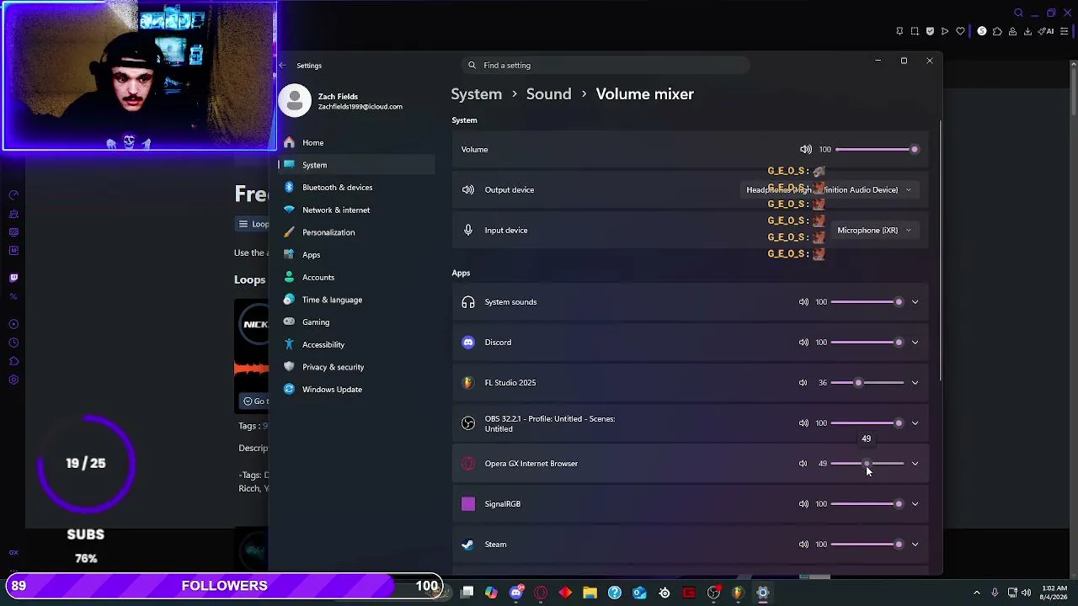
Task: Open Accounts settings category
Action: (x=356, y=278)
